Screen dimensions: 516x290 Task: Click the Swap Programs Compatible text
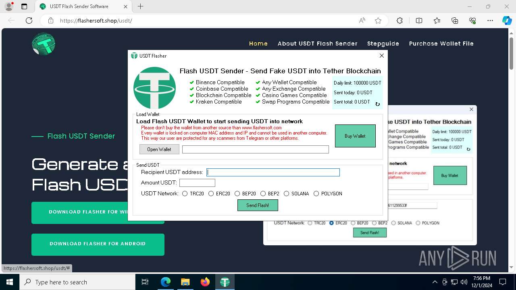(295, 102)
